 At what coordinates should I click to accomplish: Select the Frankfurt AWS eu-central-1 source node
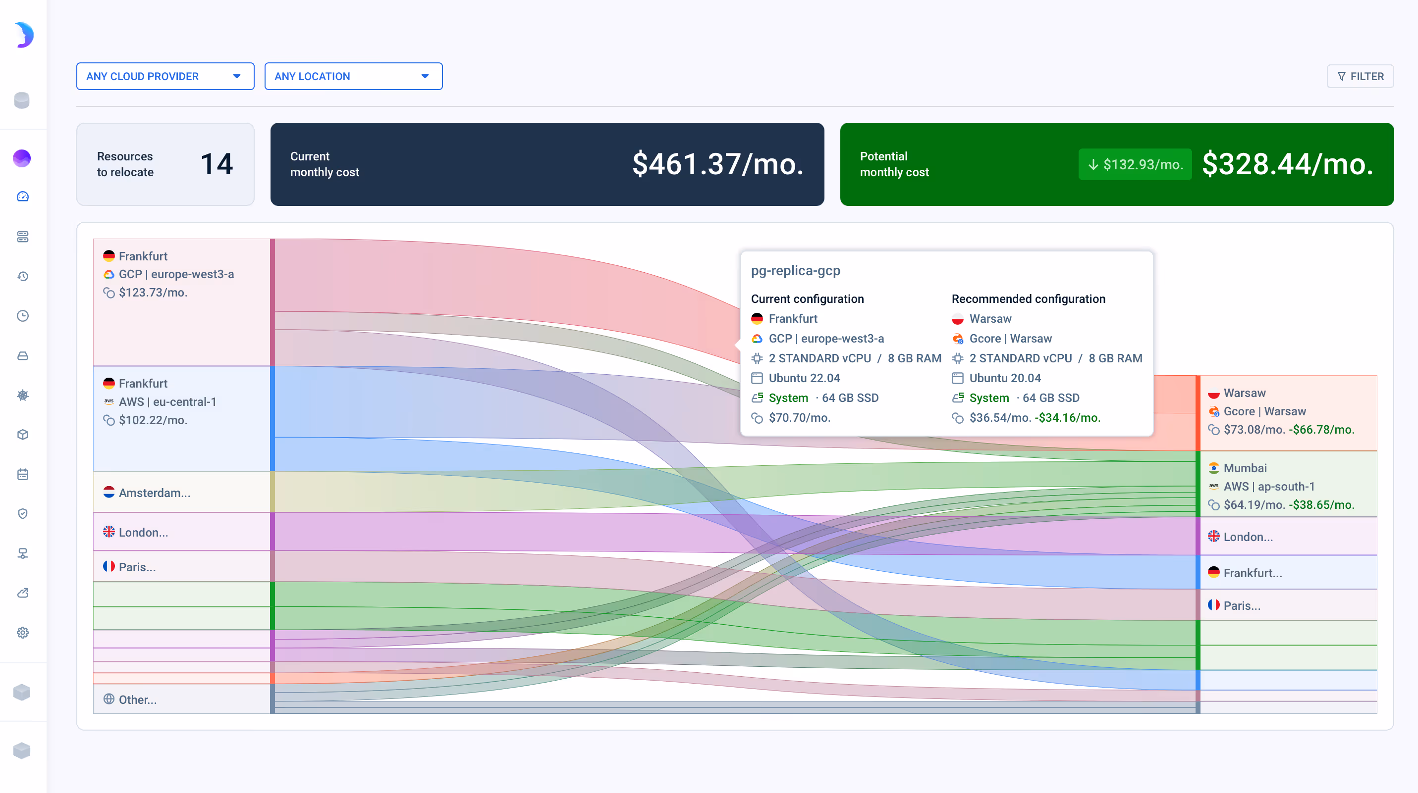[x=182, y=419]
